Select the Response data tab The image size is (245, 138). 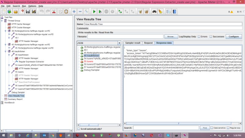164,43
